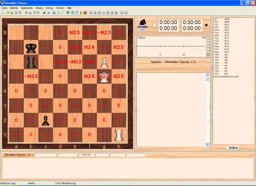Select move '1.Th7 -M12' in list
Viewport: 256px width, 186px height.
[221, 49]
